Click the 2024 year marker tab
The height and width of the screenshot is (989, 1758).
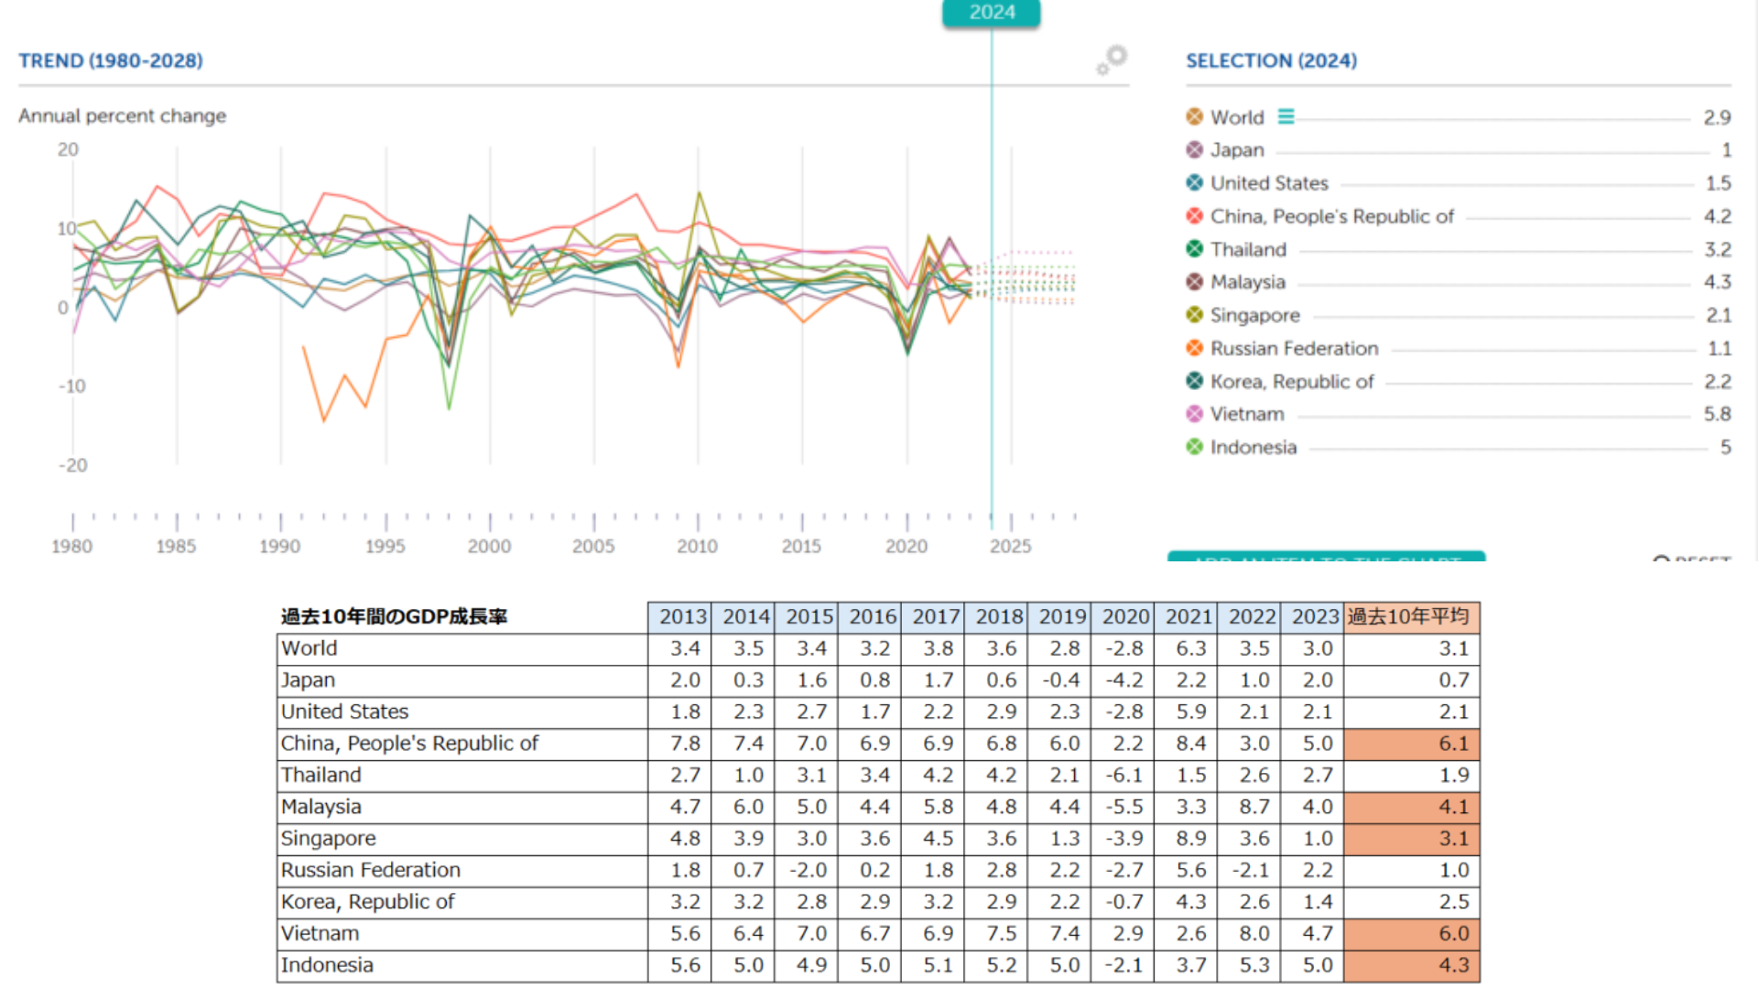992,13
